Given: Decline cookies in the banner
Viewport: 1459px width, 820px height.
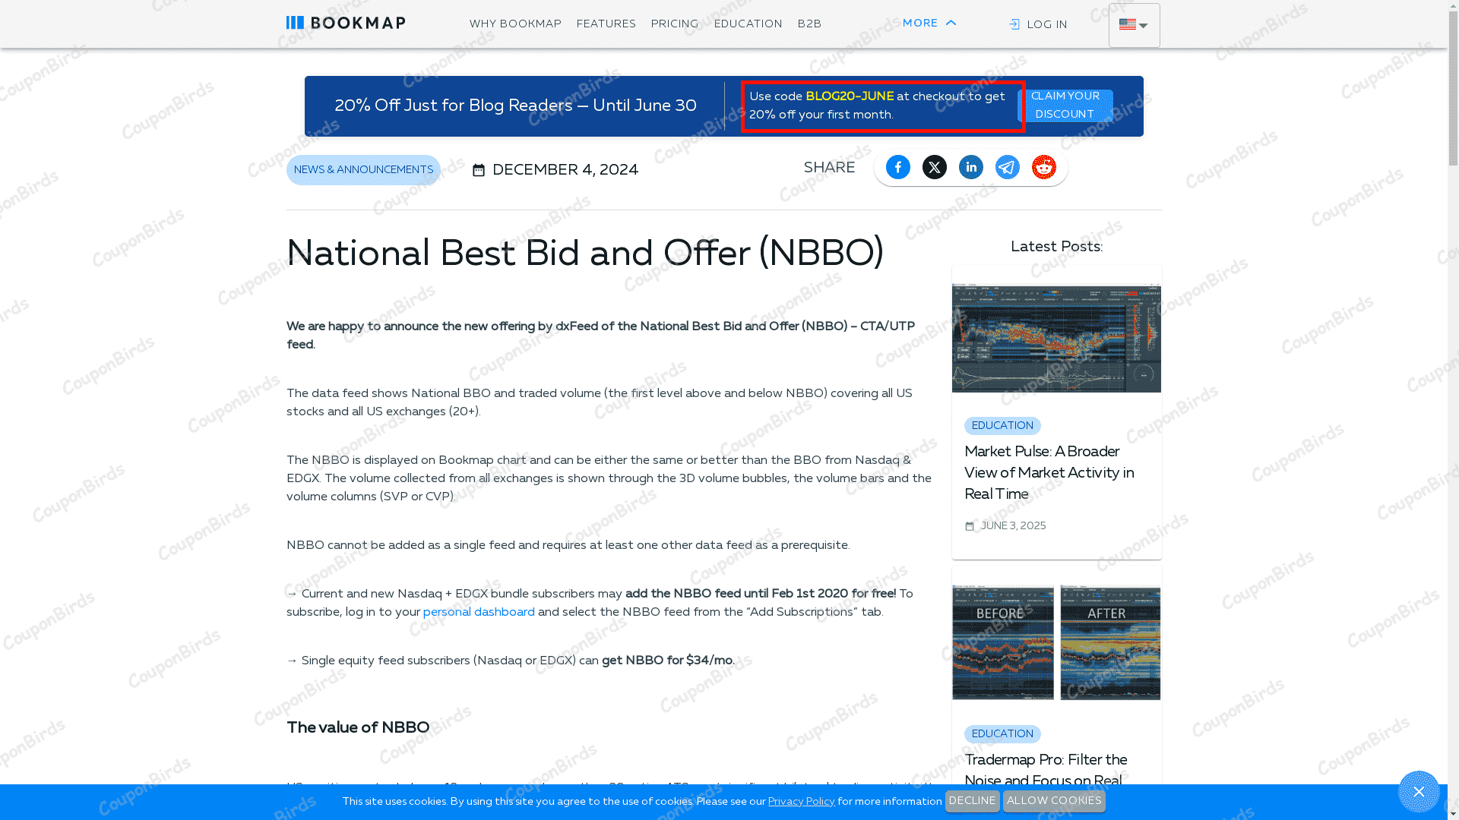Looking at the screenshot, I should pos(972,801).
